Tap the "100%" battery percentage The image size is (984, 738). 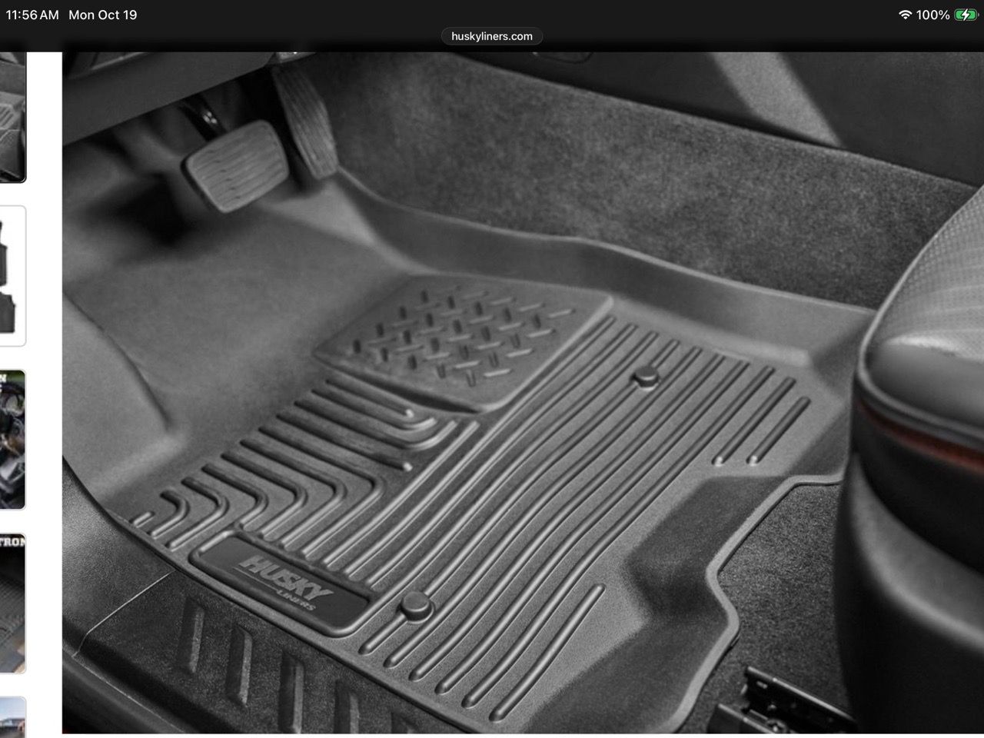pos(932,15)
